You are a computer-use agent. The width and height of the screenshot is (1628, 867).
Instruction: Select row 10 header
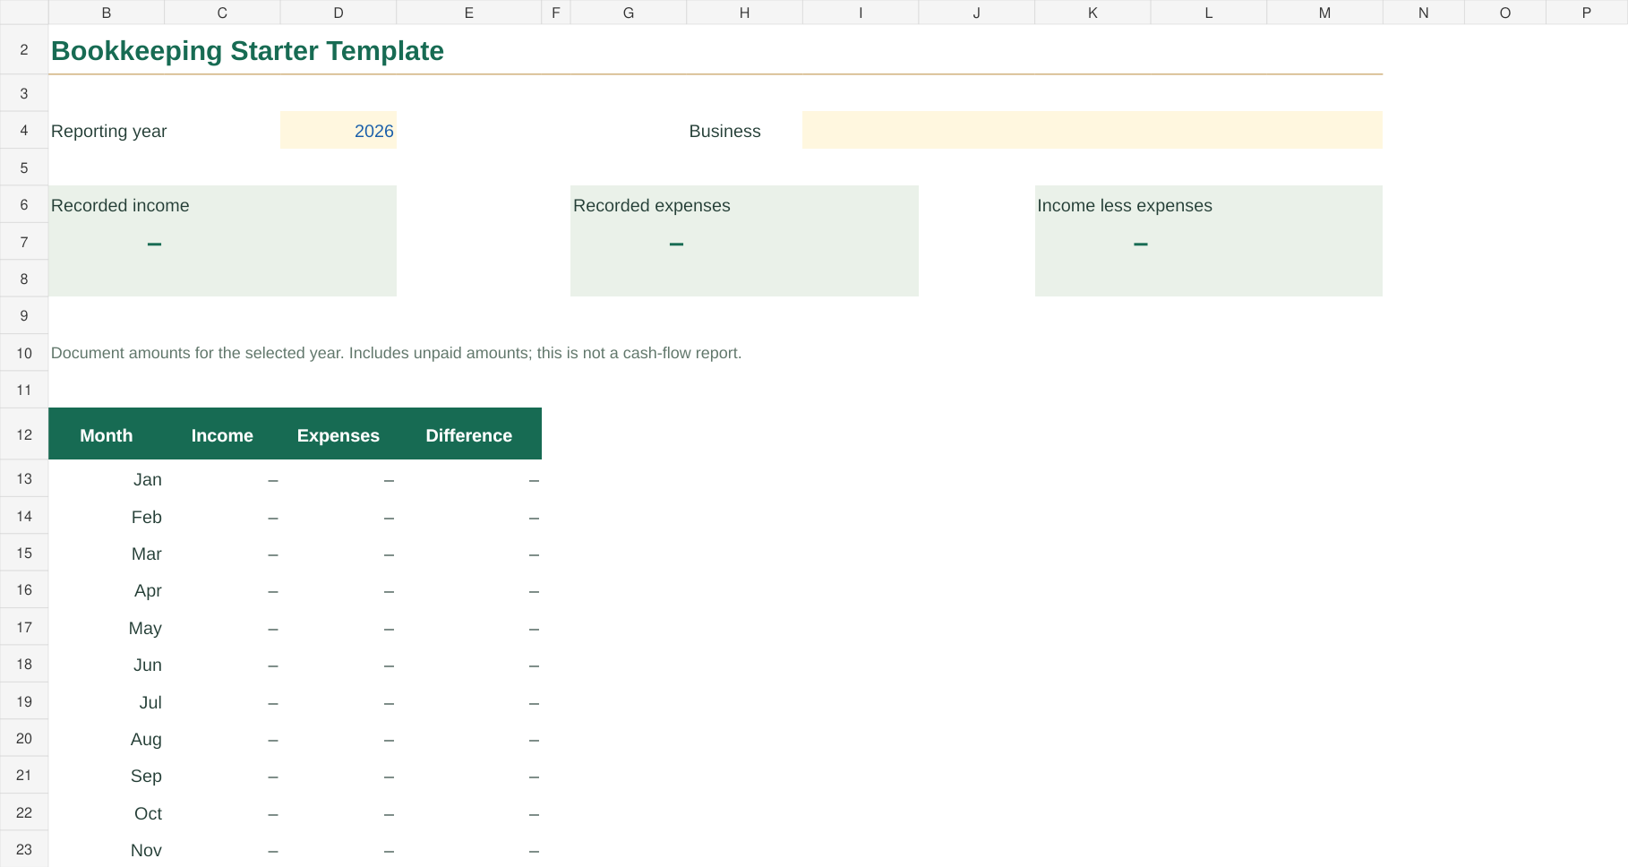click(x=24, y=353)
